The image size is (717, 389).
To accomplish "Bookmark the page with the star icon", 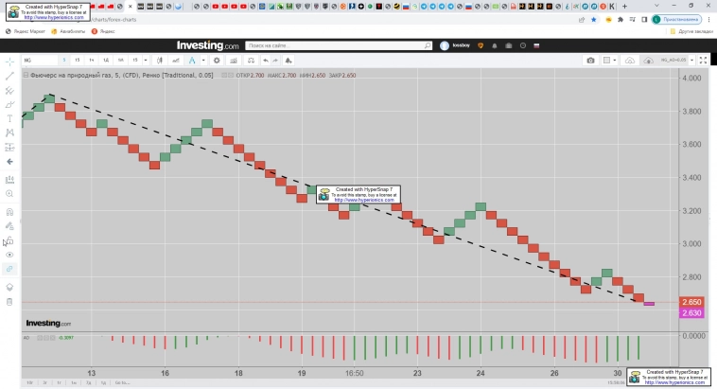I will (593, 20).
